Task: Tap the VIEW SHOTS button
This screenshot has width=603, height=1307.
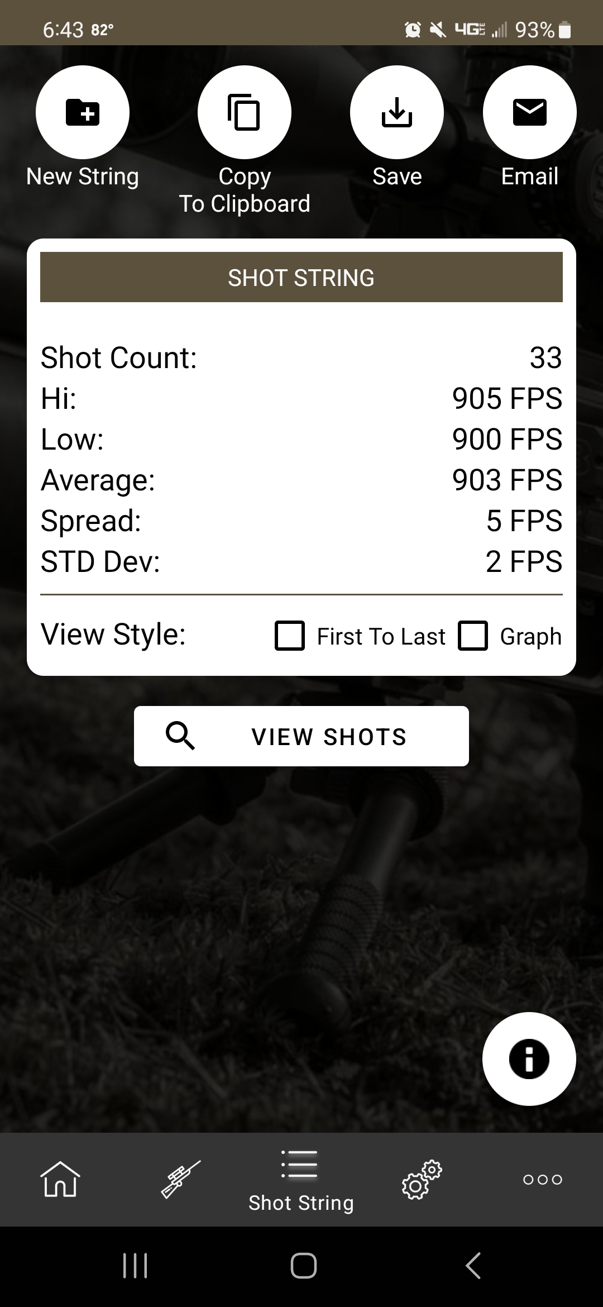Action: tap(301, 736)
